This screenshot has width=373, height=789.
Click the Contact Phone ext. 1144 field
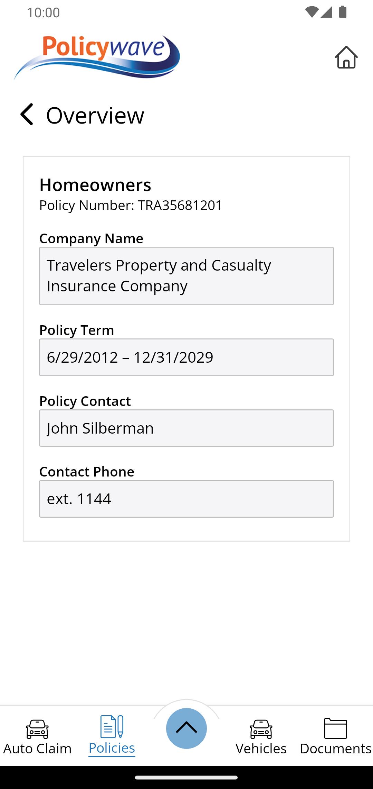click(x=186, y=499)
